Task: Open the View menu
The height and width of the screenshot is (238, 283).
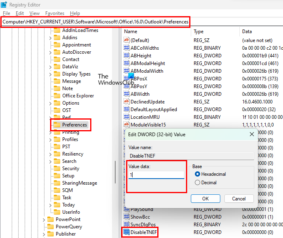Action: 34,13
